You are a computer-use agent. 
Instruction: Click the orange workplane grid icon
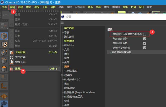pyautogui.click(x=4, y=96)
